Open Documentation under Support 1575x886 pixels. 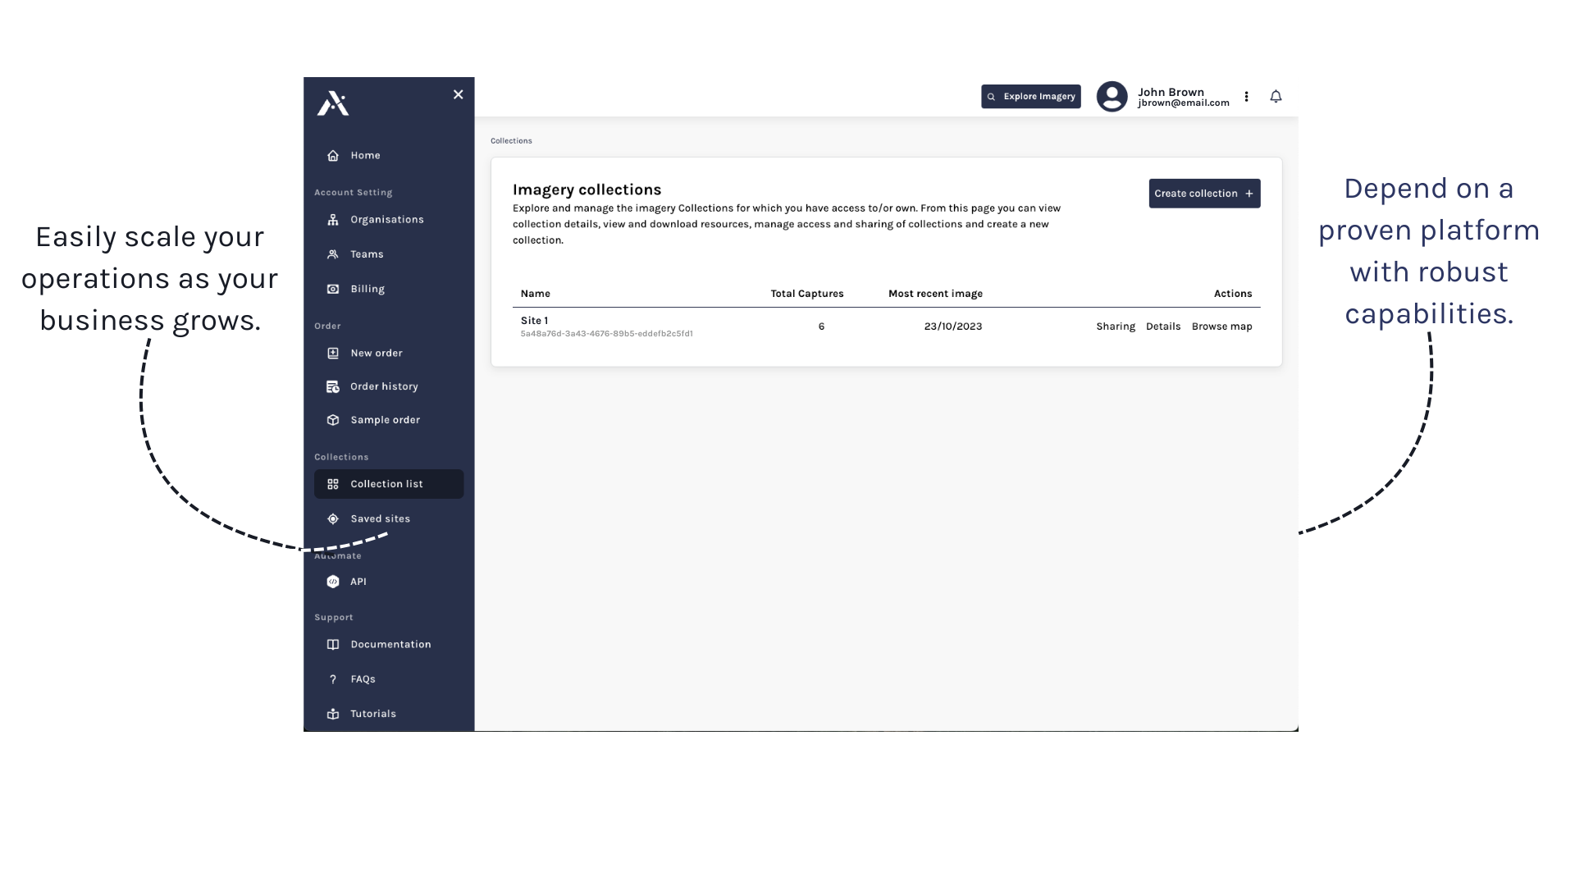pos(390,645)
